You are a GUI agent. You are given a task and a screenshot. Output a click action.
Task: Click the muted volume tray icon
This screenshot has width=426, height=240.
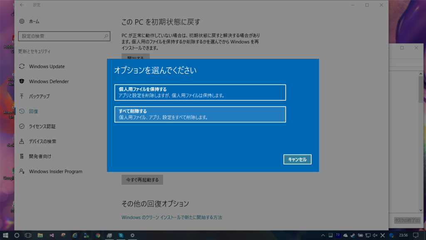click(x=375, y=235)
